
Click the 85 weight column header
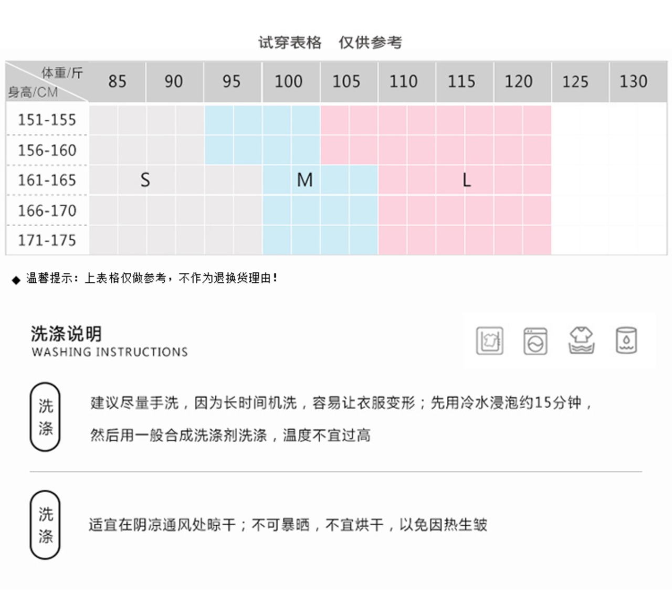117,82
